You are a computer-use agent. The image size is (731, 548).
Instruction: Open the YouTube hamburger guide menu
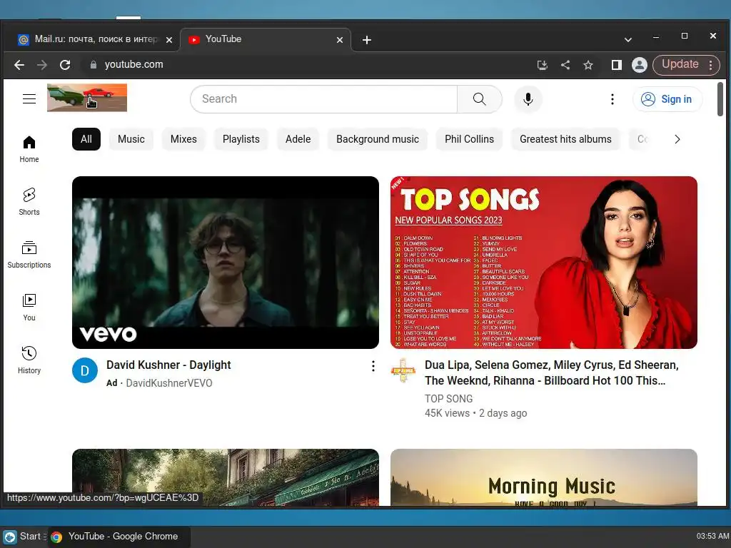pos(29,98)
